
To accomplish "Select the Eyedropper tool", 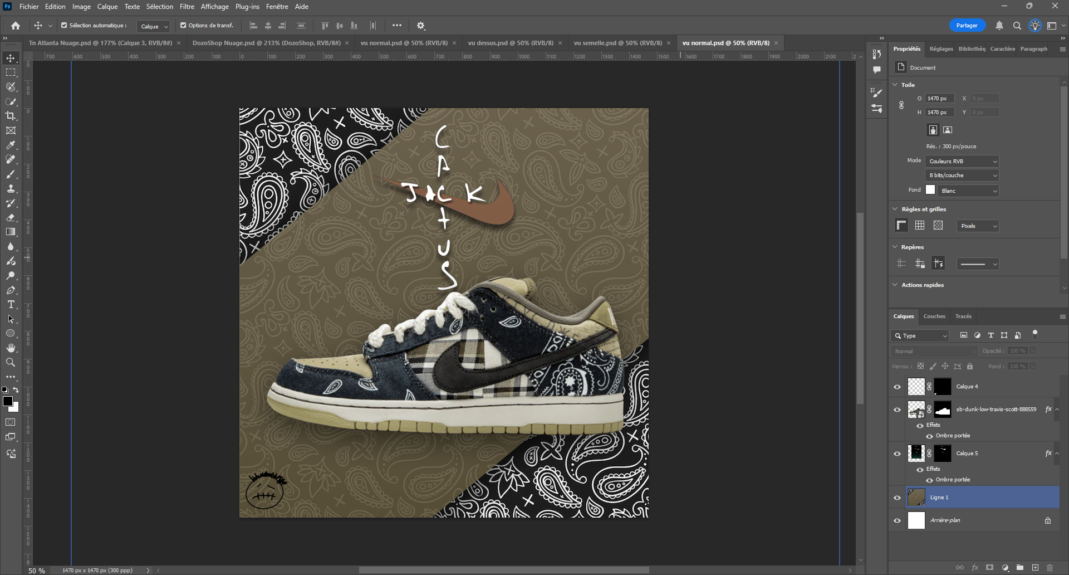I will (11, 145).
